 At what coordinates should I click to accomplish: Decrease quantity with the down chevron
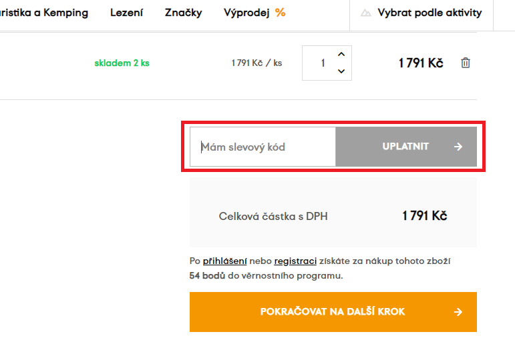point(341,71)
